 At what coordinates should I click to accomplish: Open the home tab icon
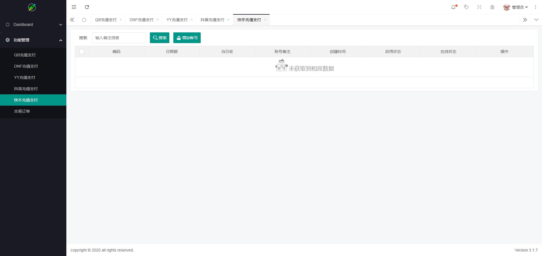click(x=84, y=20)
